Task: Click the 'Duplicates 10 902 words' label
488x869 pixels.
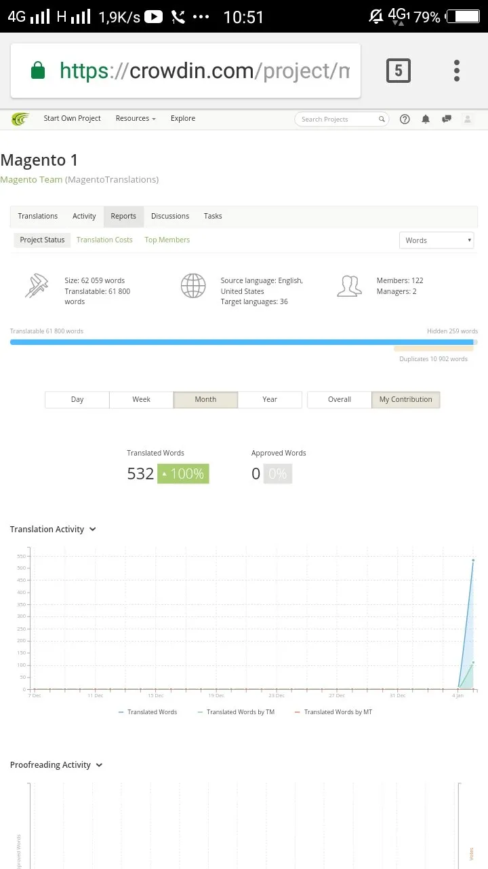Action: [x=433, y=359]
